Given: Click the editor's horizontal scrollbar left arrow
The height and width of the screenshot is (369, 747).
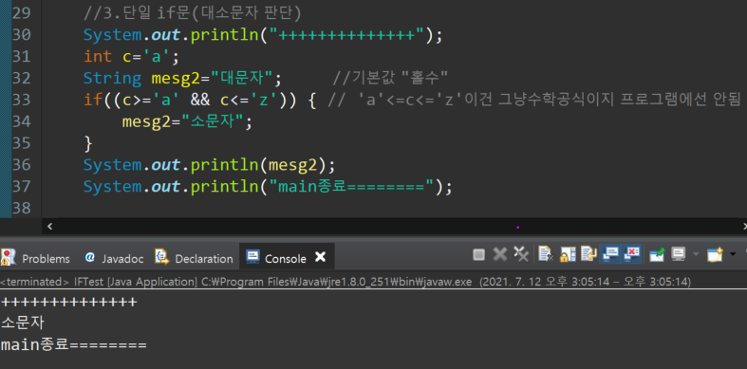Looking at the screenshot, I should click(49, 227).
